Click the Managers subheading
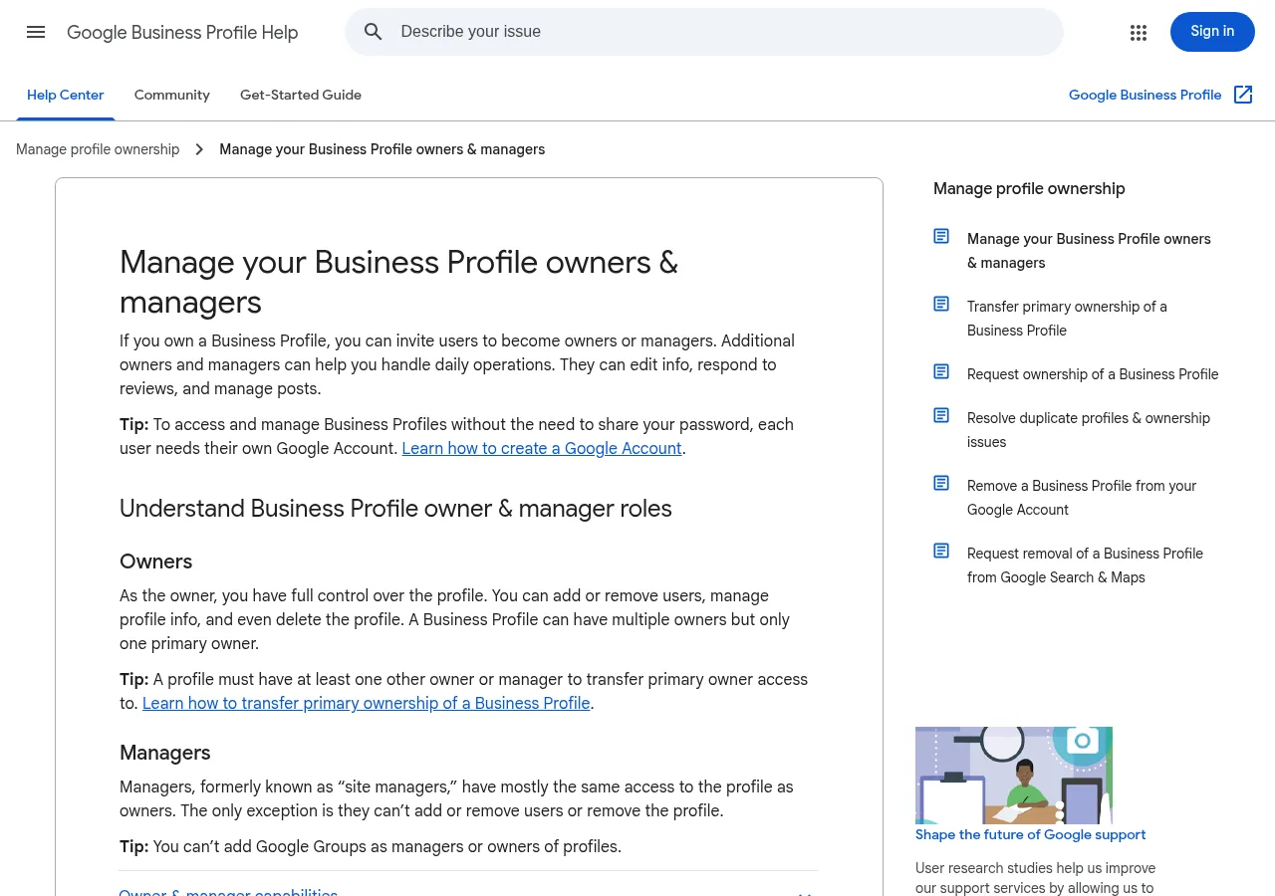1275x896 pixels. (165, 753)
